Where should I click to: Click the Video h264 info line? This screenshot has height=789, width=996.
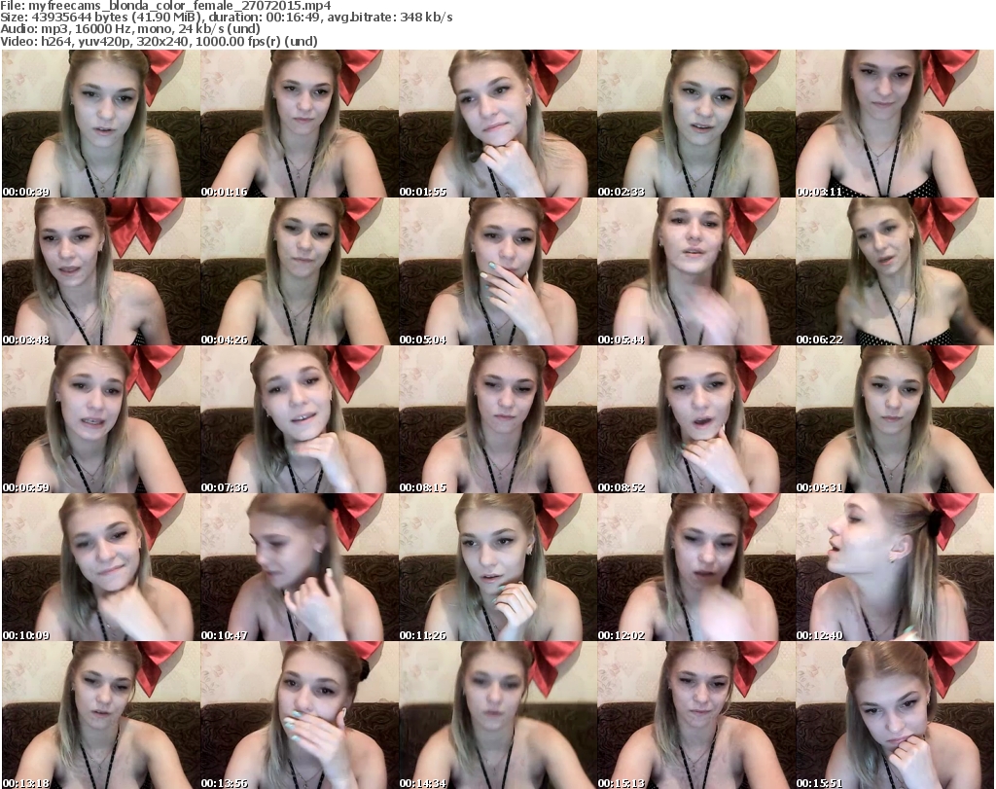pyautogui.click(x=159, y=41)
